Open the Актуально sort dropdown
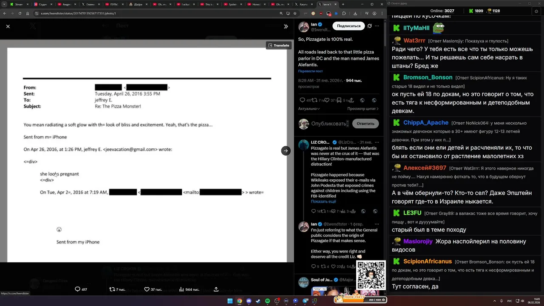 (x=309, y=109)
